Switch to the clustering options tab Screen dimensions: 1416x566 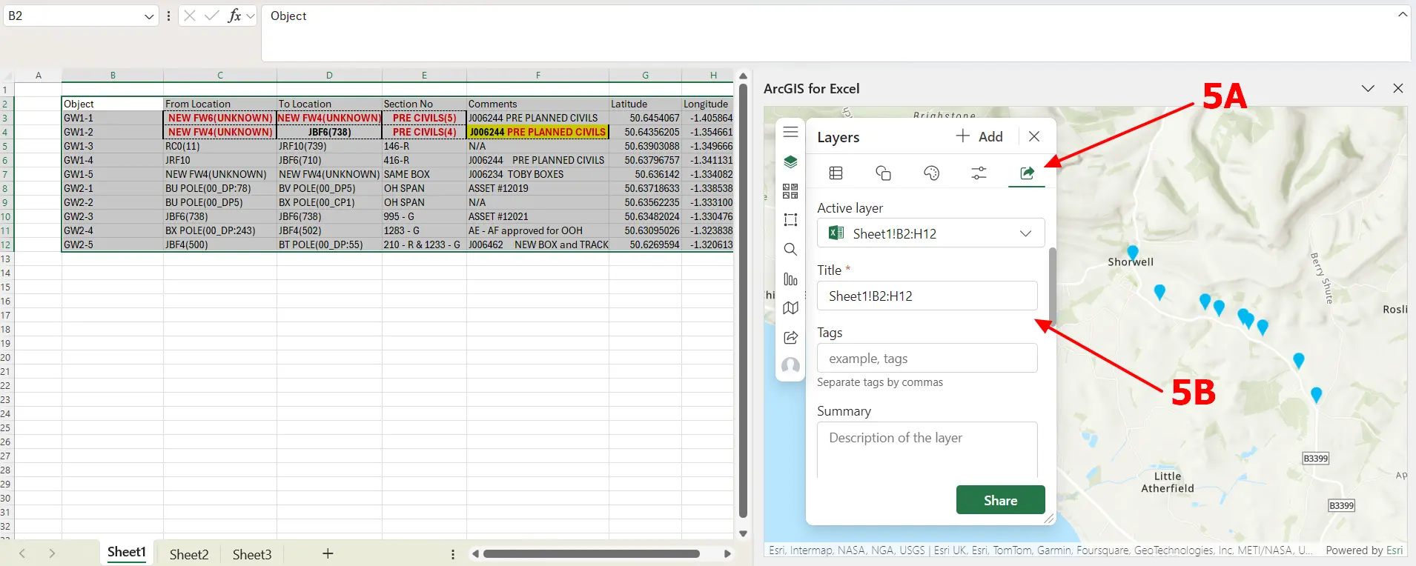(883, 173)
